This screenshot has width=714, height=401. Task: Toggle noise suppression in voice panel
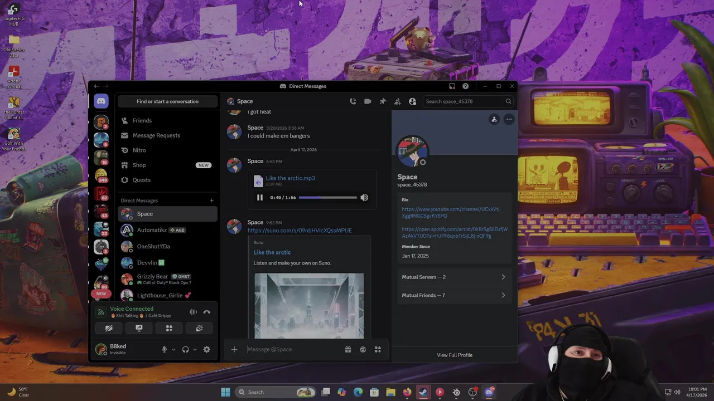click(x=193, y=312)
